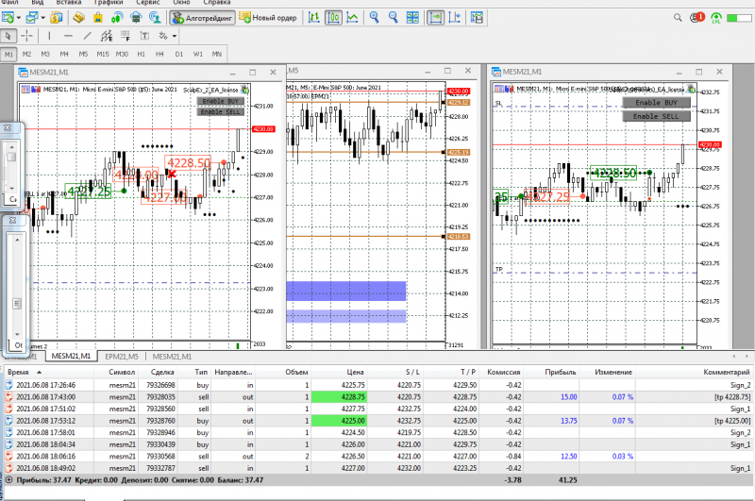Select the crosshair tool

(x=27, y=36)
